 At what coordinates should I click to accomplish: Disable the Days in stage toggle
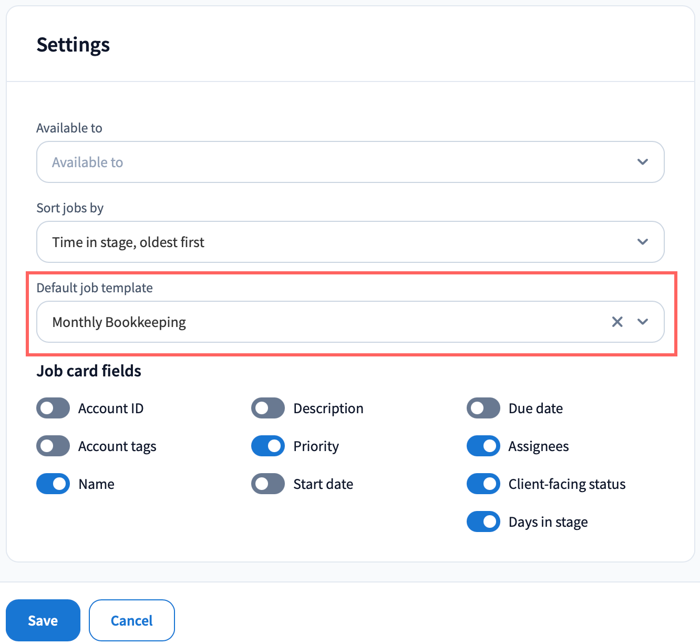click(483, 522)
